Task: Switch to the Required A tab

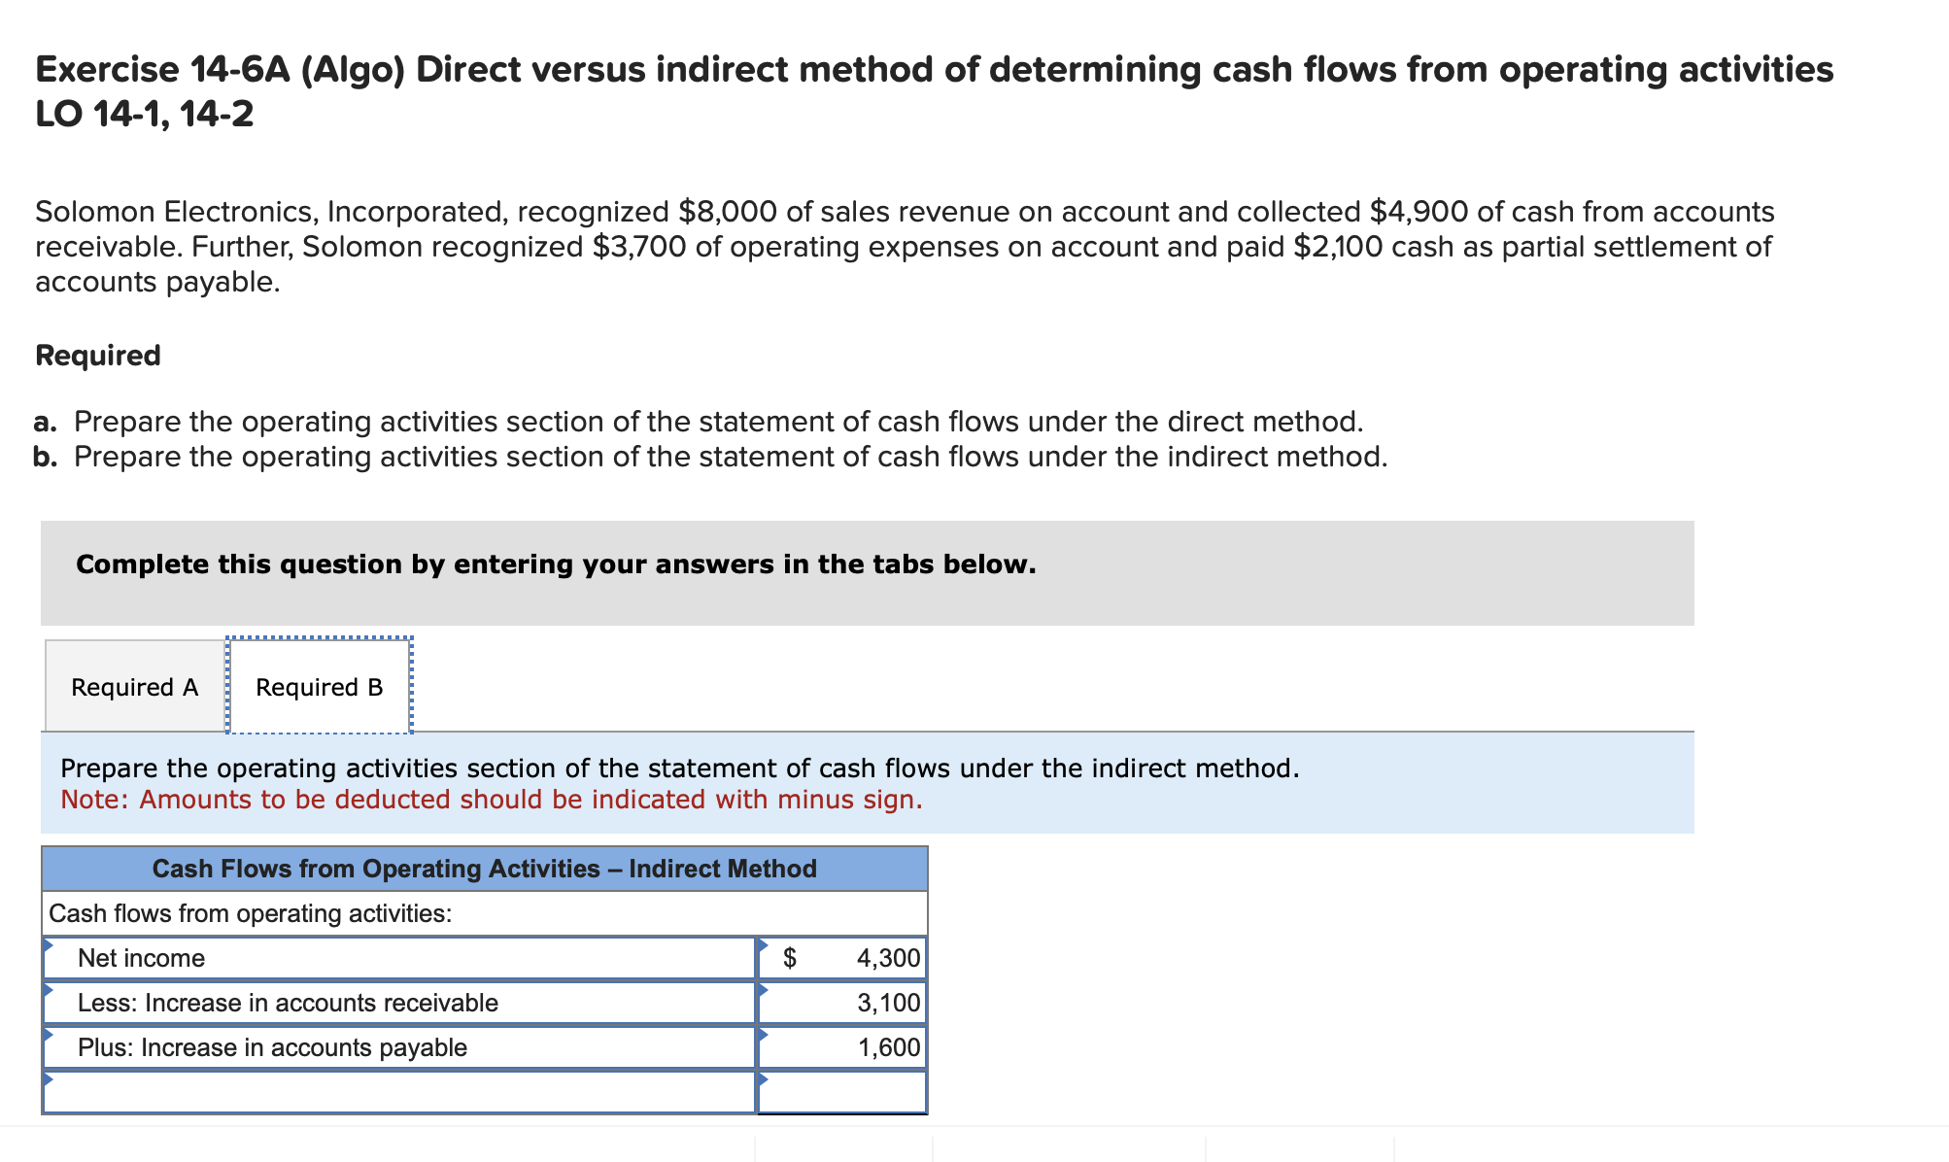Action: [x=135, y=686]
